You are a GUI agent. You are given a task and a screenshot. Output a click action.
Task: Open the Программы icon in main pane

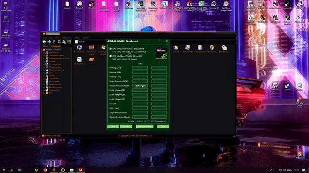pos(200,49)
